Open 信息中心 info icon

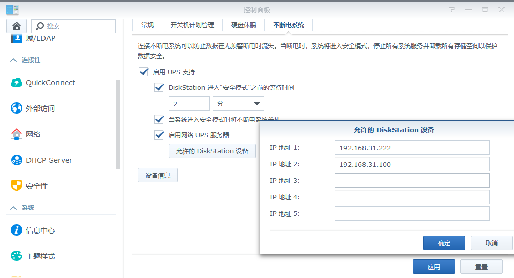pyautogui.click(x=17, y=230)
